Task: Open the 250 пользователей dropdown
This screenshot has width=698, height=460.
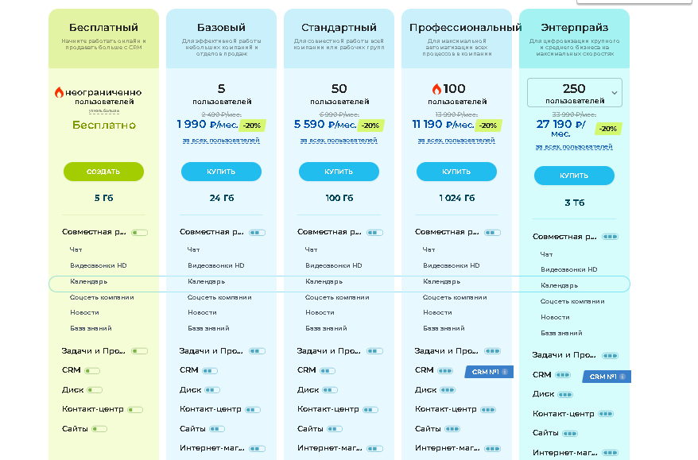Action: (x=574, y=92)
